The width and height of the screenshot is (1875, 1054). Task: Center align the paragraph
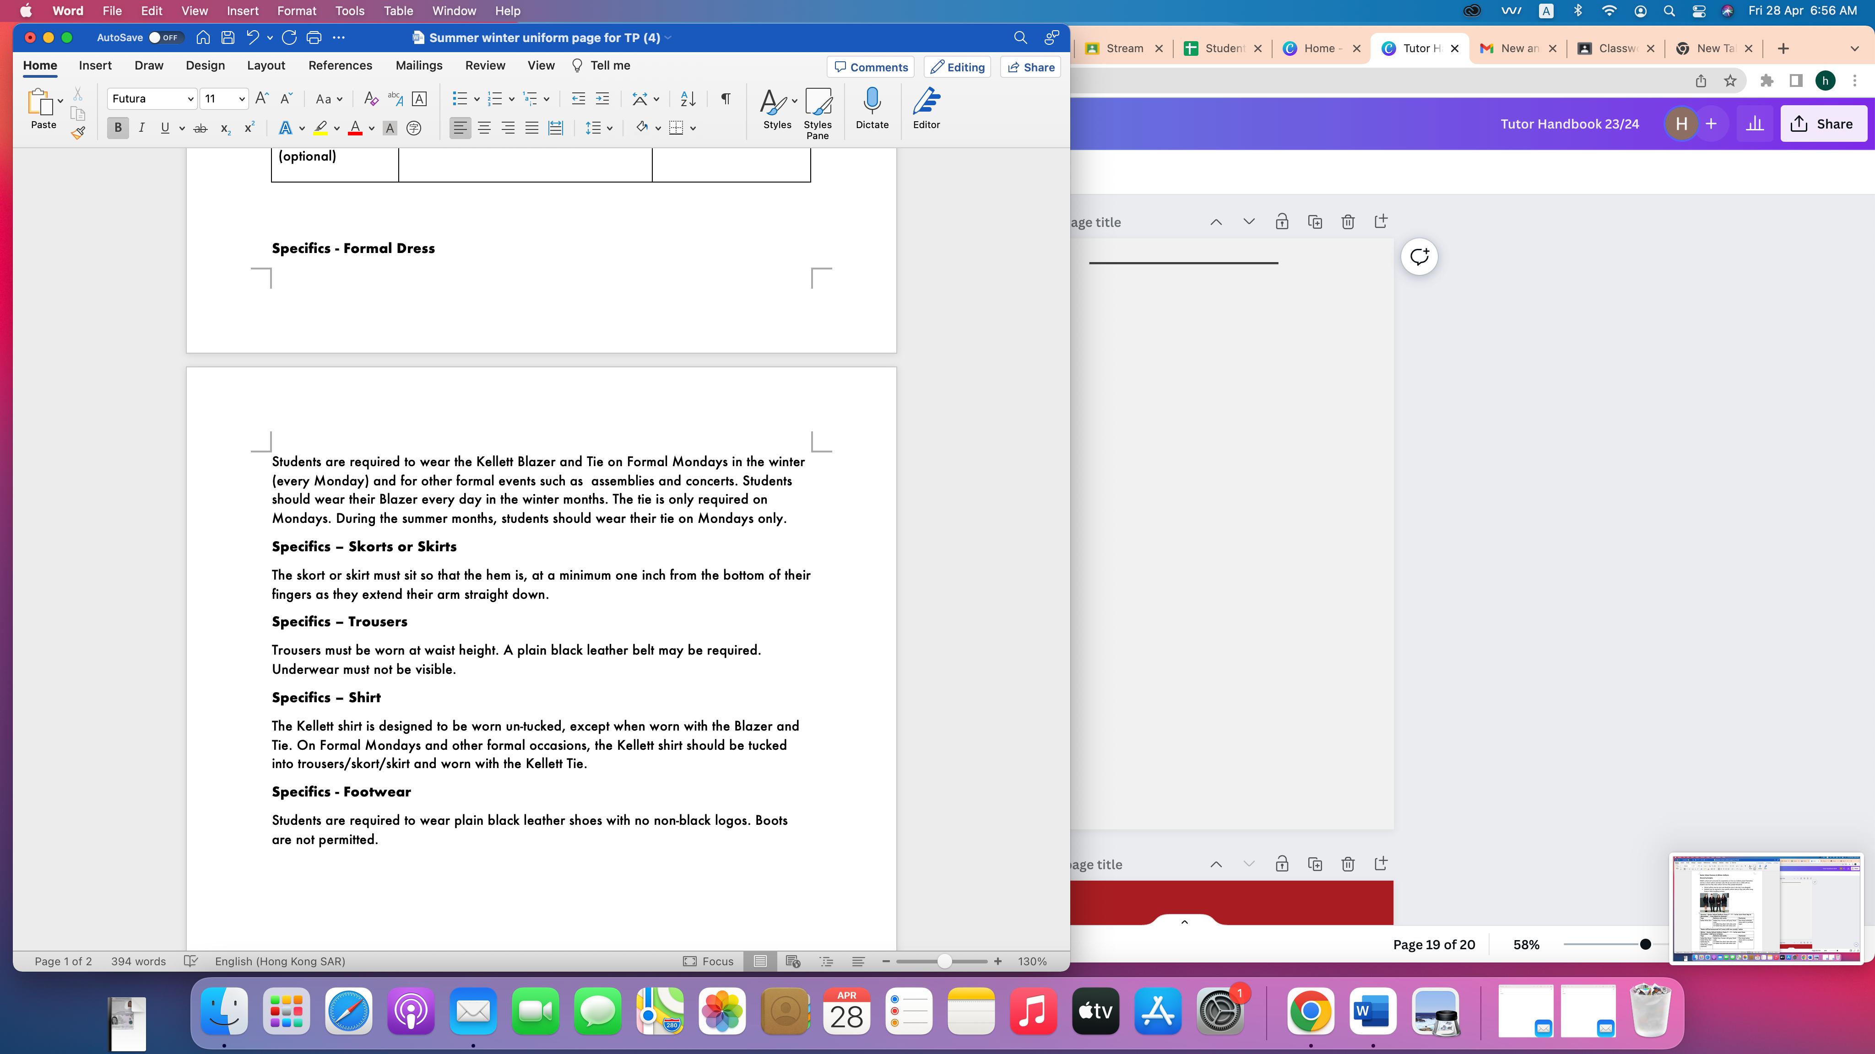pyautogui.click(x=484, y=128)
